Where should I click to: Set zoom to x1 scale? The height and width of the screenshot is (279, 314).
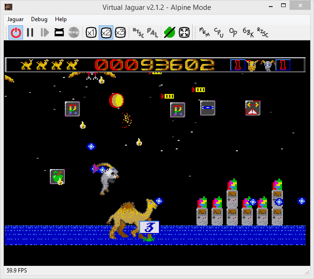(91, 32)
